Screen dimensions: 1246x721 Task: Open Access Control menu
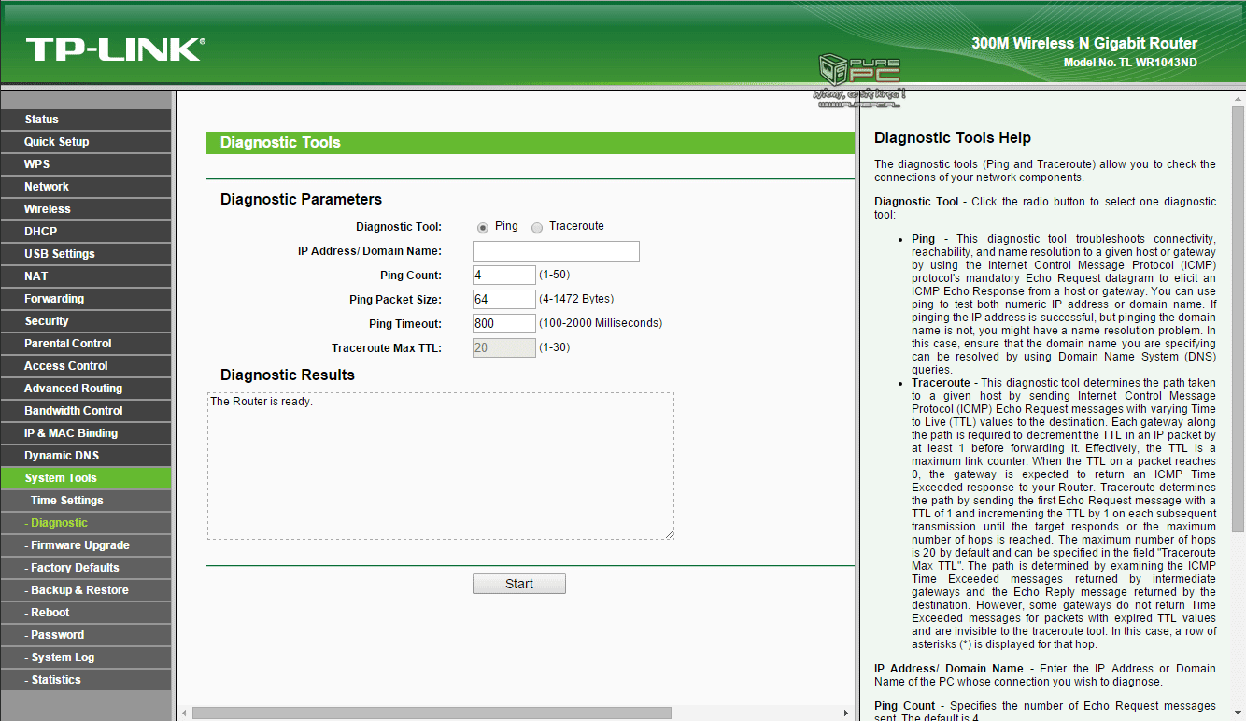[86, 366]
